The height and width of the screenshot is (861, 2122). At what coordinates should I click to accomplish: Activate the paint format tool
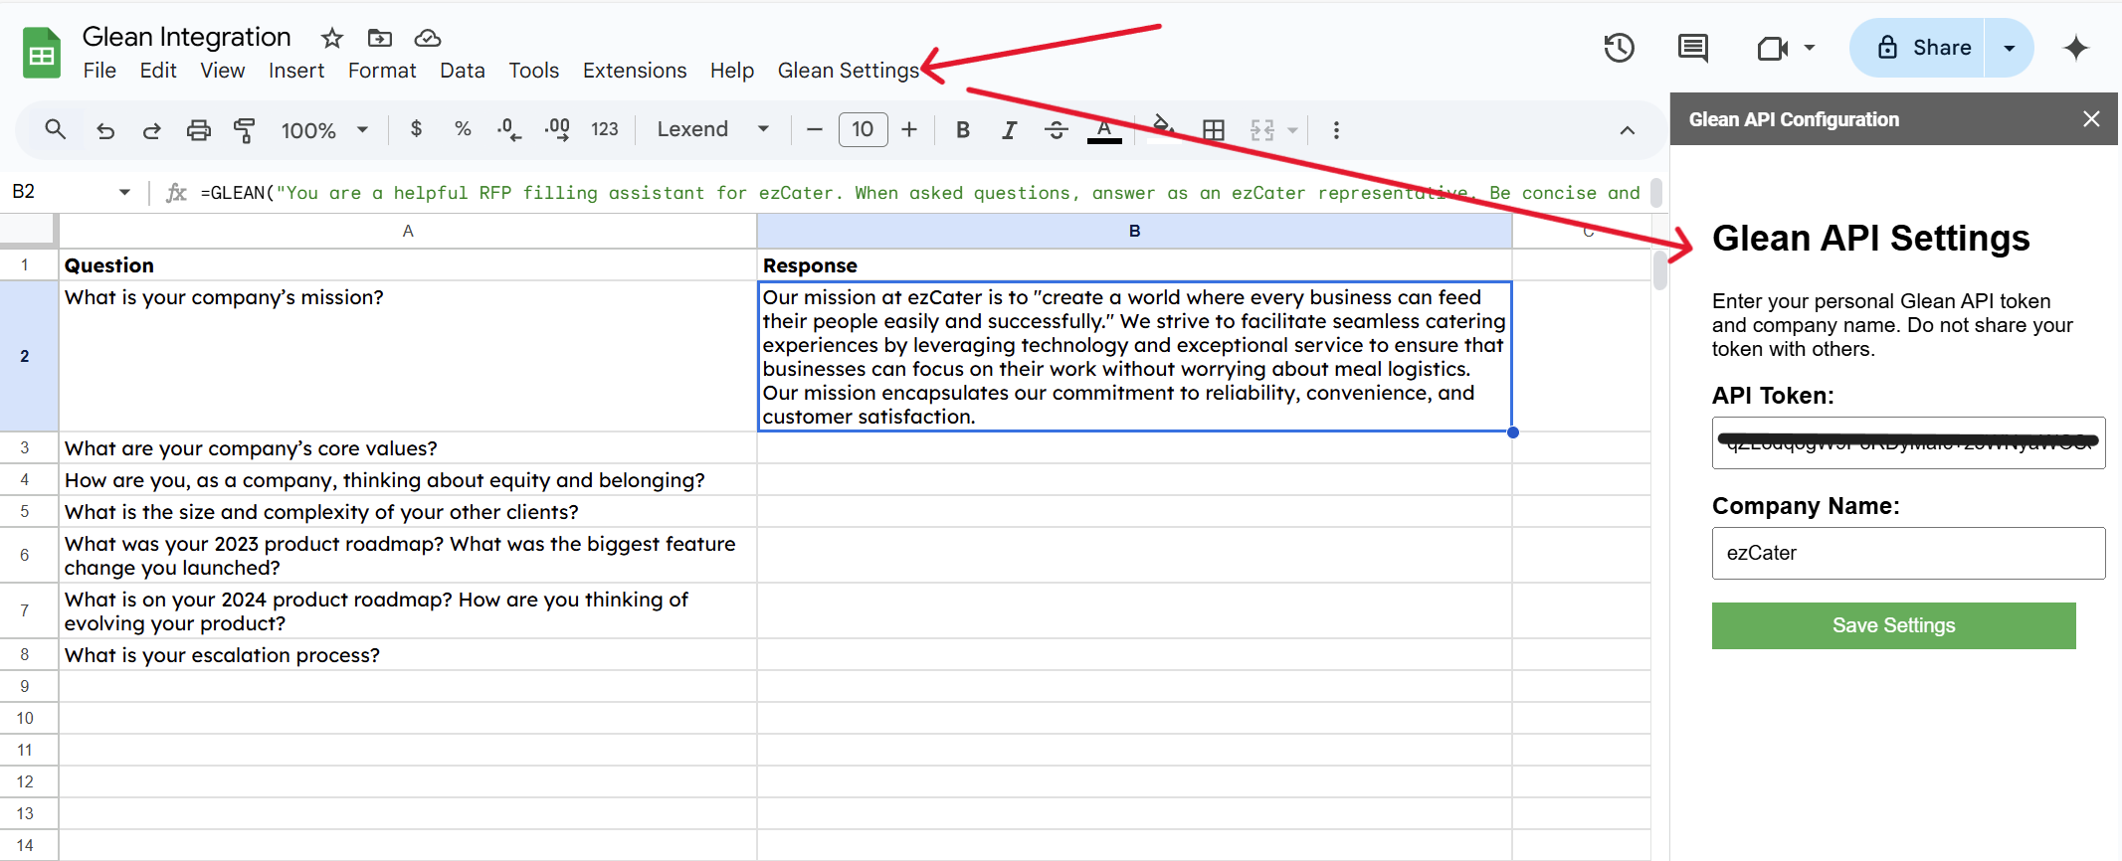pyautogui.click(x=244, y=130)
